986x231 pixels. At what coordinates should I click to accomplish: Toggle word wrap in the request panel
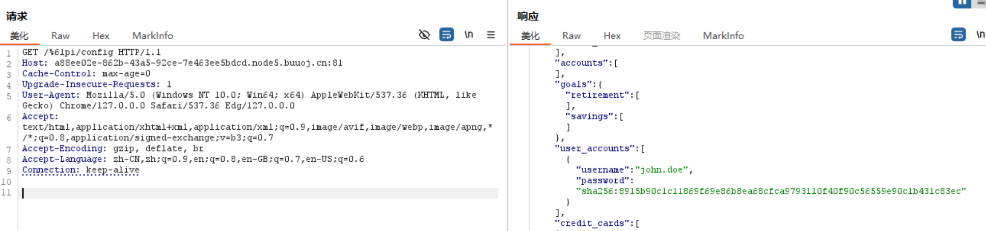(x=446, y=35)
